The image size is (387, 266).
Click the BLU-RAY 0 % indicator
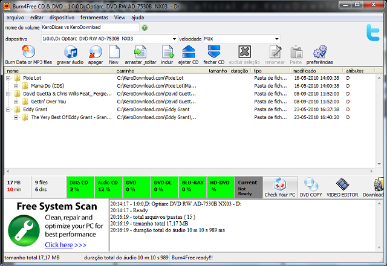pyautogui.click(x=193, y=187)
